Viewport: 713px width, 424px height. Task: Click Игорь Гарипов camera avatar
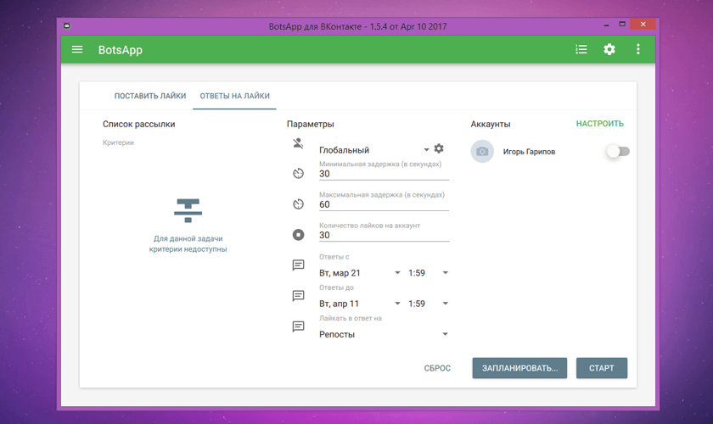click(482, 151)
